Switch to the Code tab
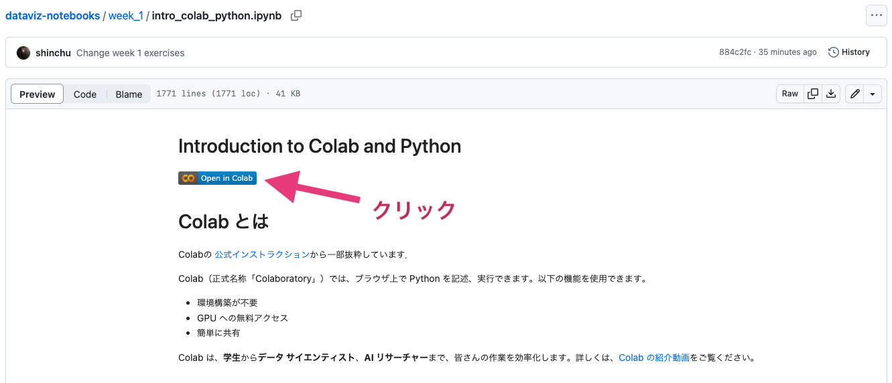This screenshot has height=383, width=892. (85, 94)
